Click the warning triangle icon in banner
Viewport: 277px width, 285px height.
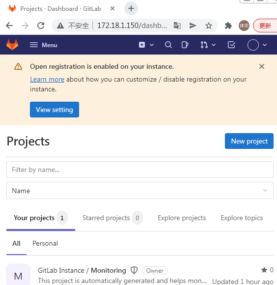point(18,66)
